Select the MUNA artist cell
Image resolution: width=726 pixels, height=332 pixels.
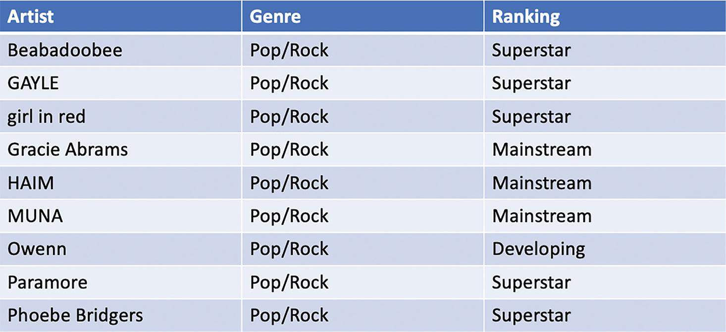(x=35, y=216)
